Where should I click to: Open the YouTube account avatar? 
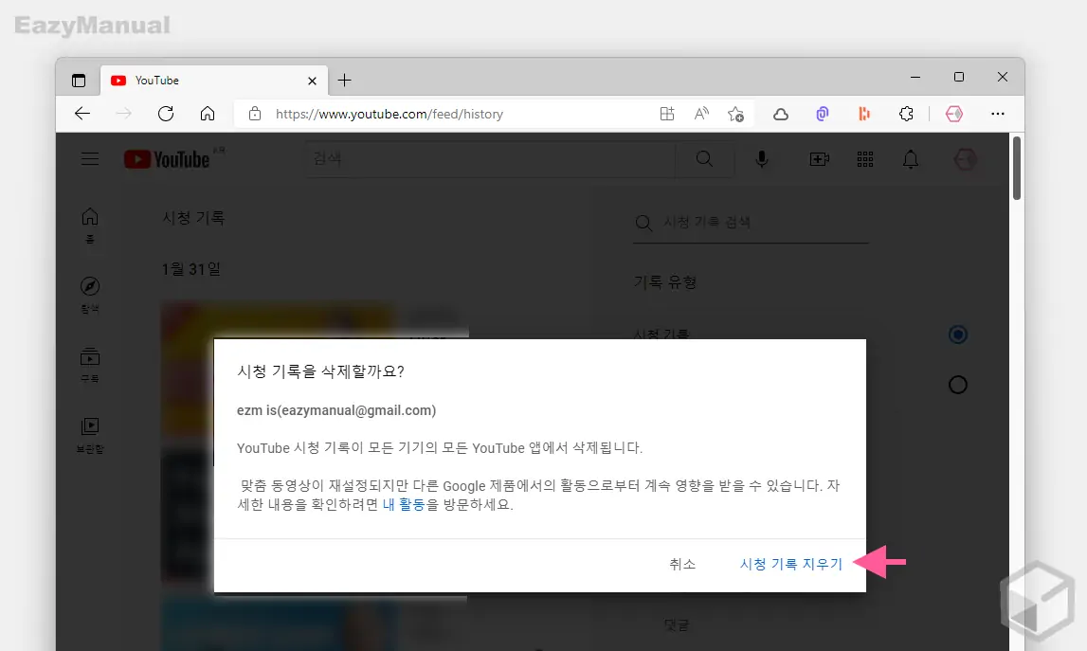tap(965, 159)
